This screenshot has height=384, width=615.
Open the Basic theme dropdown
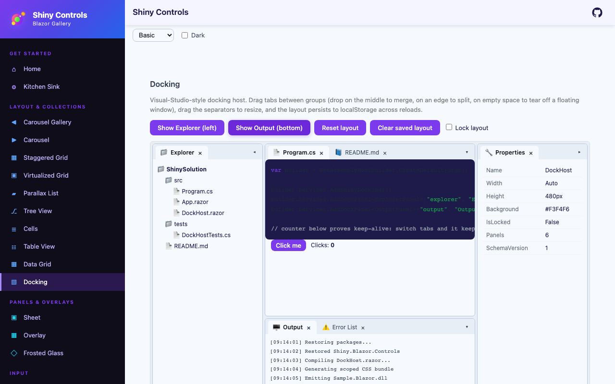[153, 35]
